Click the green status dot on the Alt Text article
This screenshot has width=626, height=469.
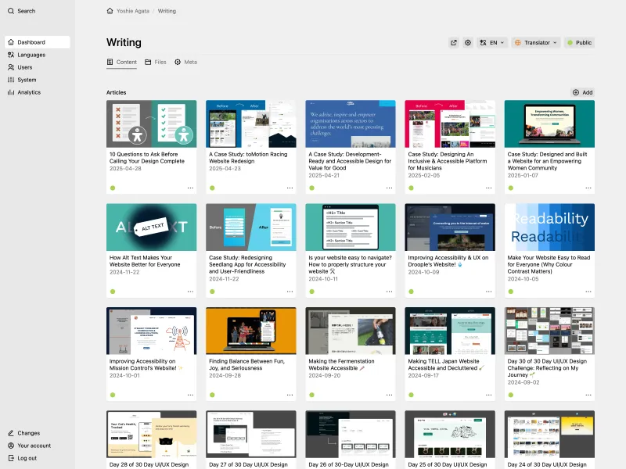pyautogui.click(x=112, y=291)
